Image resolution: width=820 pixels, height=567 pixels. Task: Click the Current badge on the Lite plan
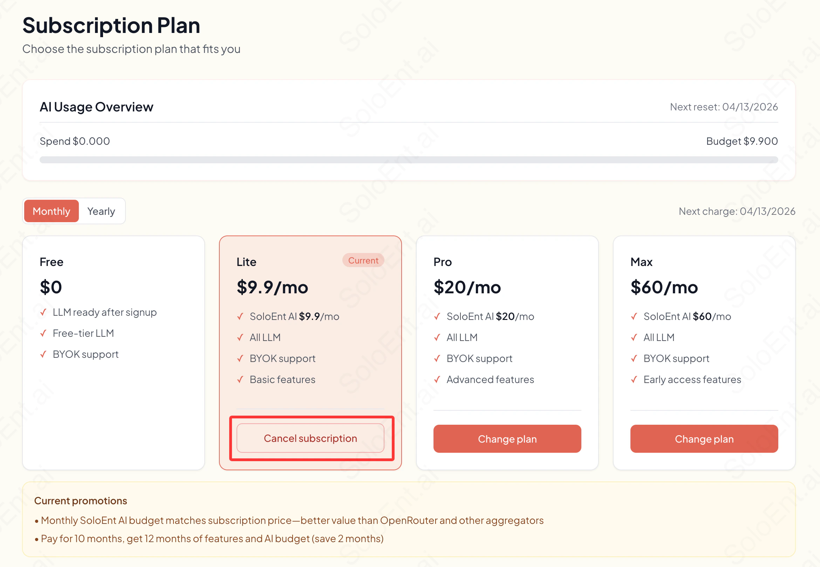[363, 260]
